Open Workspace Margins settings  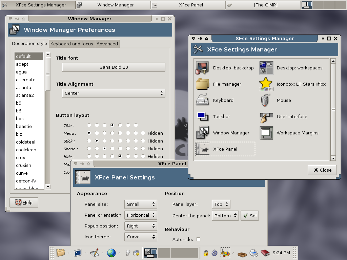point(266,133)
